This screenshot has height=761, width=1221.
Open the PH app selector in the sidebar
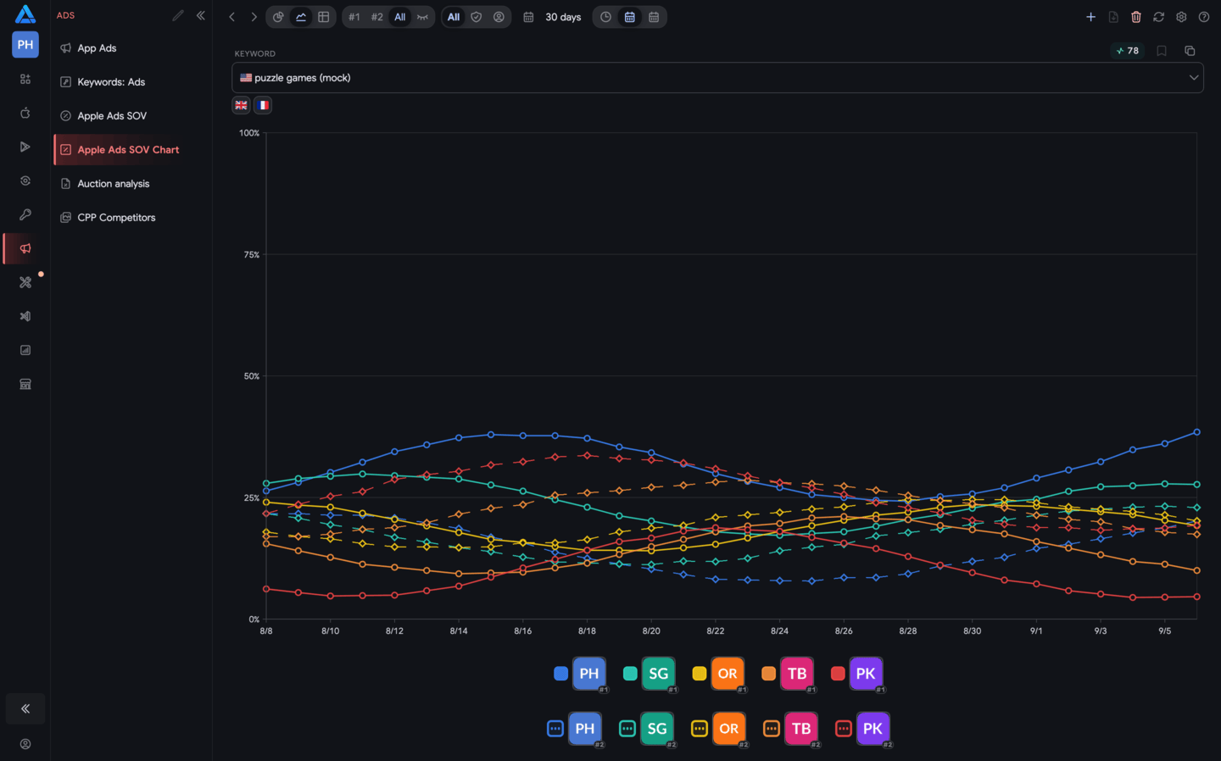[x=25, y=45]
